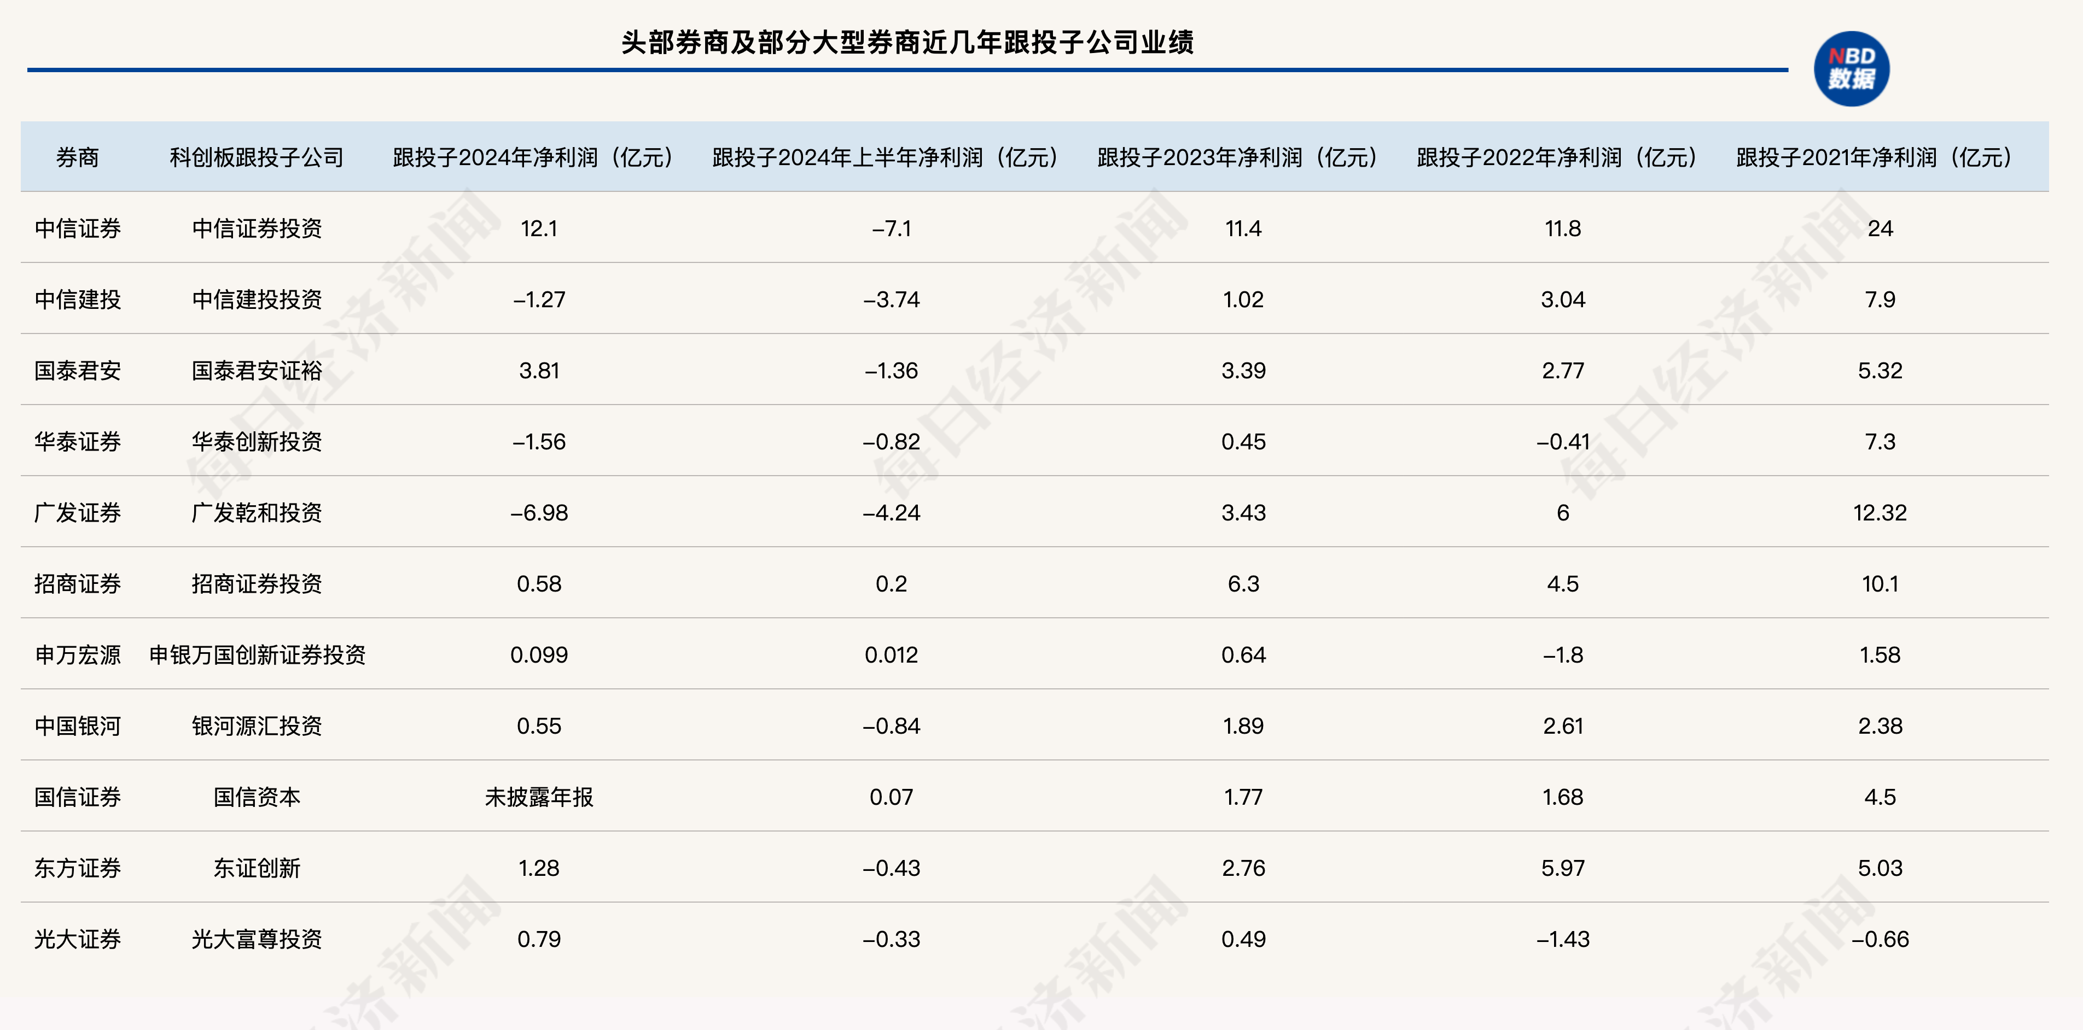Click 中信建投's 2022 value 3.04
The height and width of the screenshot is (1030, 2083).
coord(1563,299)
